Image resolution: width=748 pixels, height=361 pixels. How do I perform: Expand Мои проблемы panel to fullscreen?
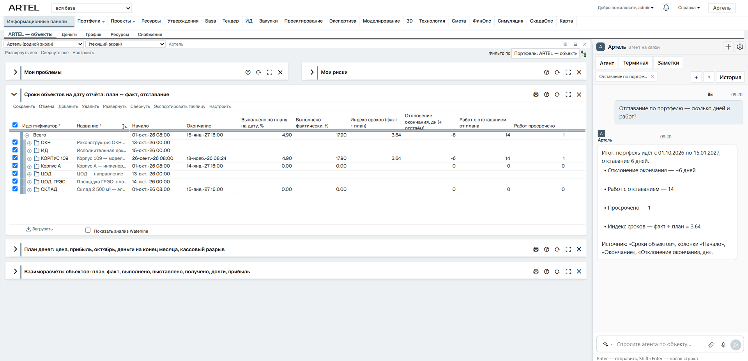pyautogui.click(x=269, y=72)
